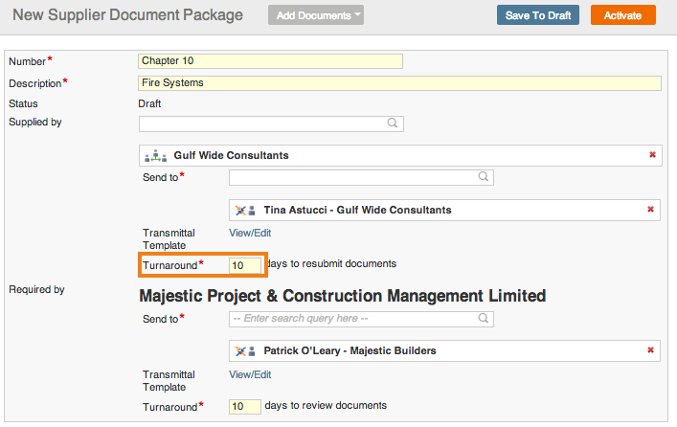This screenshot has height=427, width=677.
Task: Open supplier Transmittal Template View/Edit link
Action: pyautogui.click(x=250, y=234)
